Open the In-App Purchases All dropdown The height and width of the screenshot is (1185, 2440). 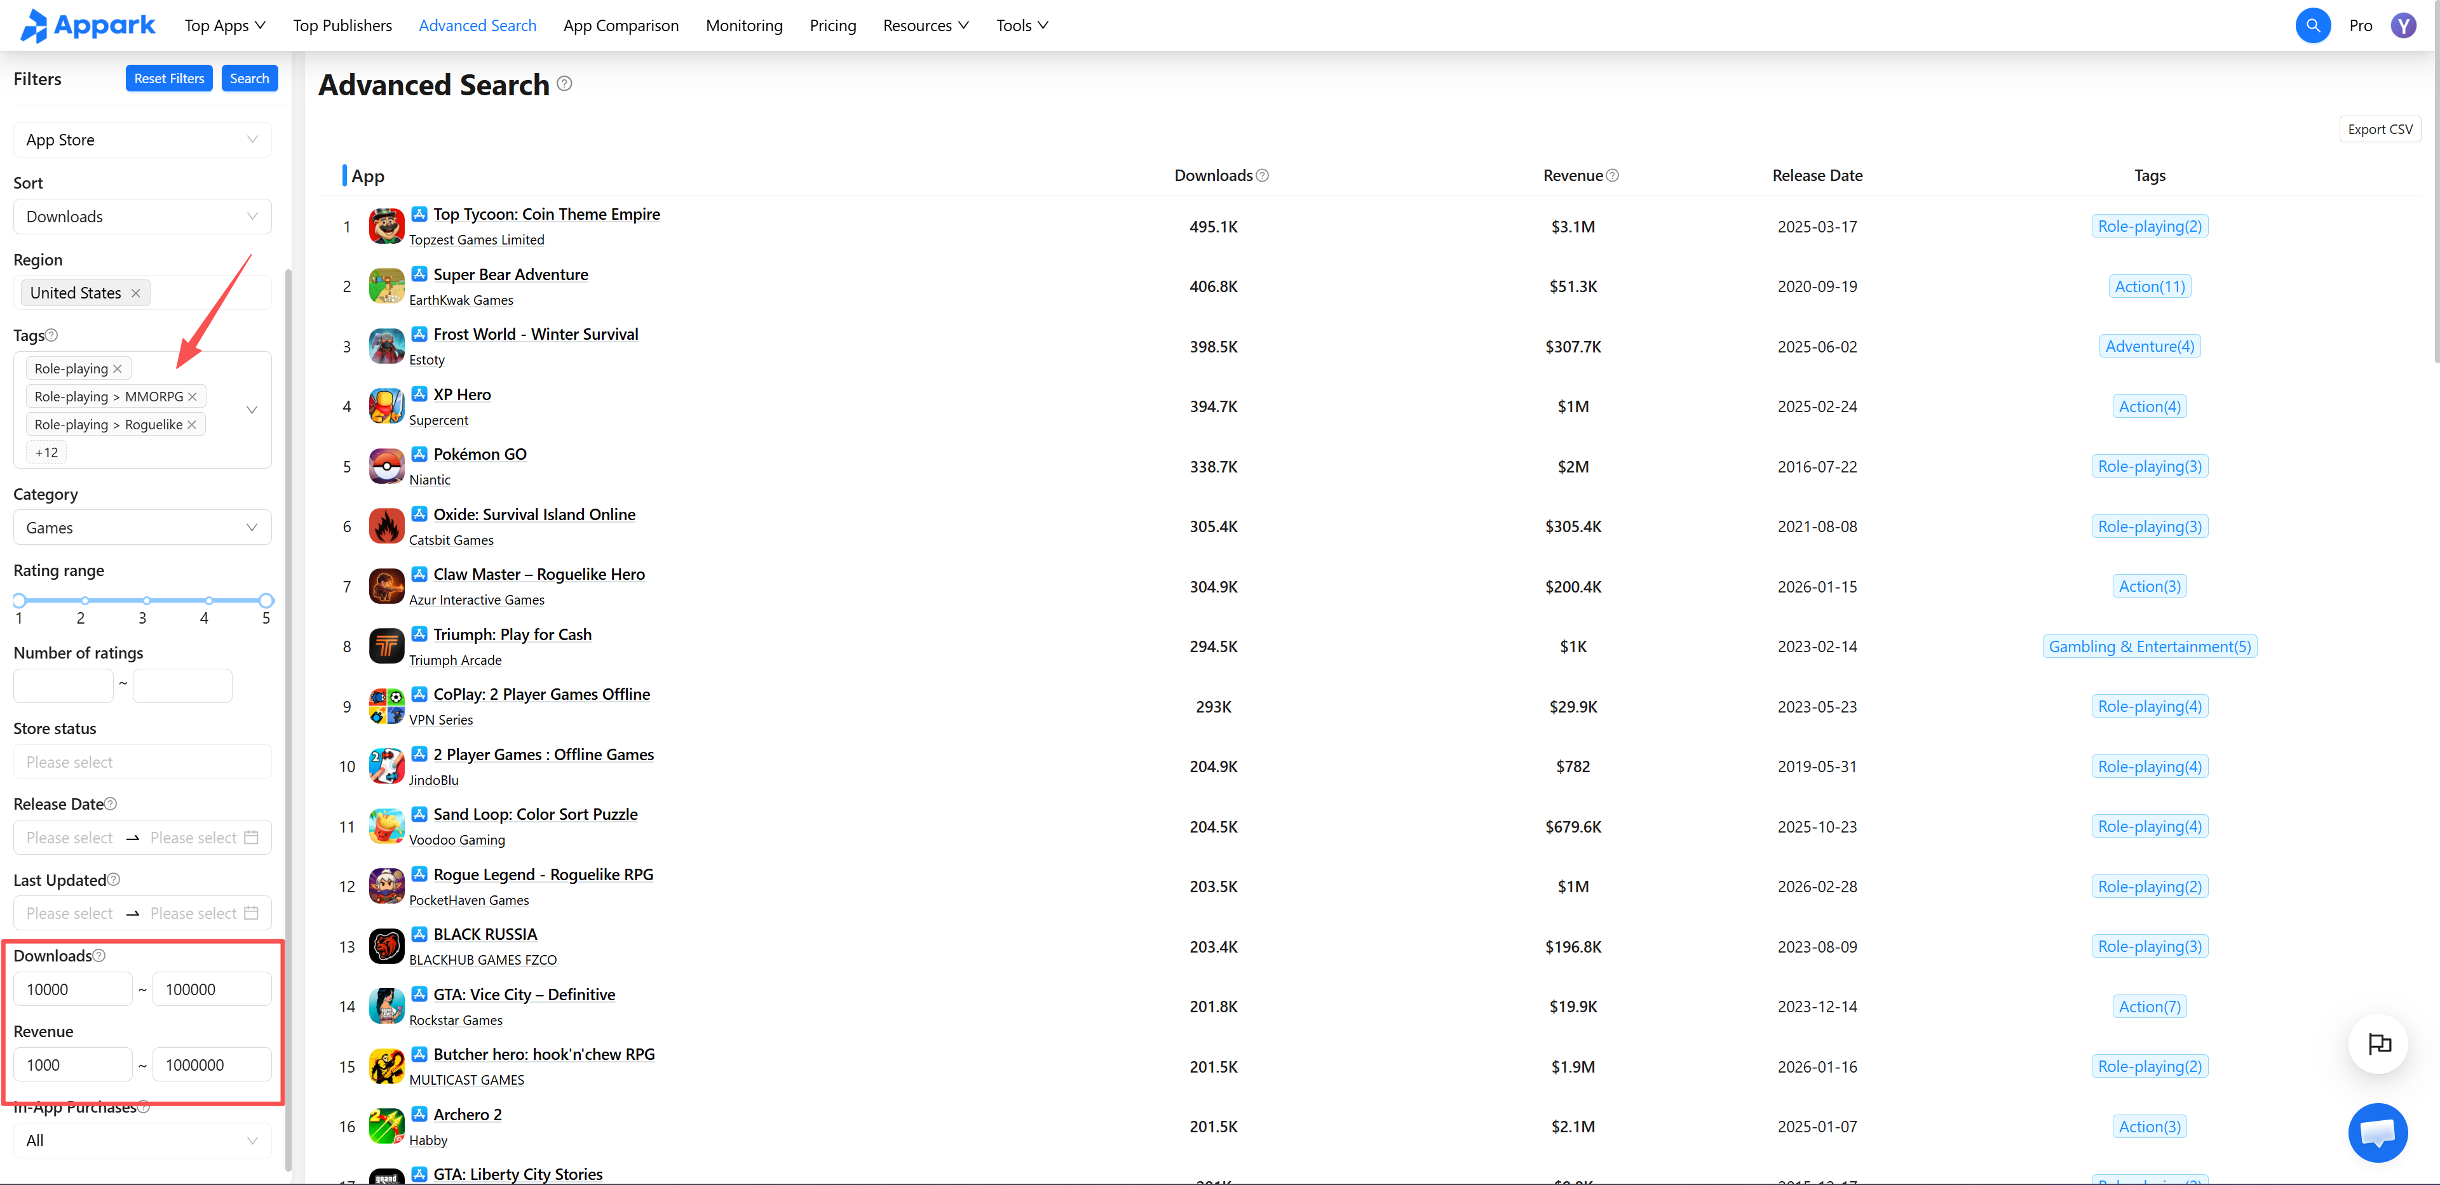pos(142,1141)
